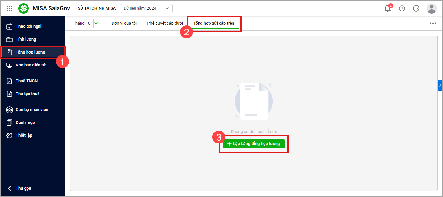Switch to the Đơn vị của tôi tab
Image resolution: width=443 pixels, height=197 pixels.
pos(124,23)
